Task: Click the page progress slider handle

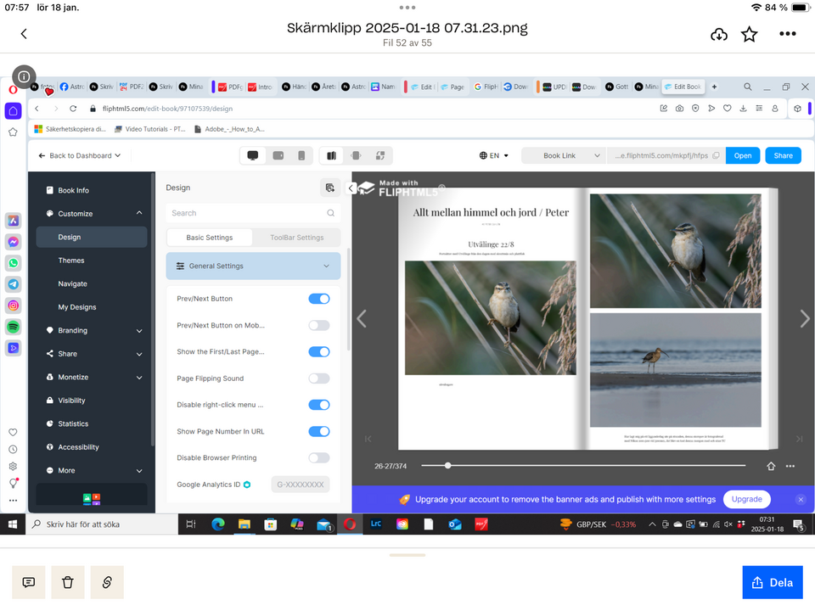Action: [447, 465]
